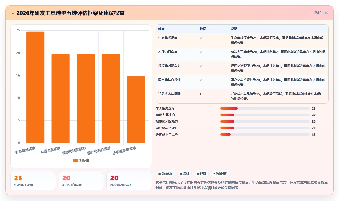
Task: Click the description mentioning 本组排名第4
Action: pyautogui.click(x=278, y=82)
